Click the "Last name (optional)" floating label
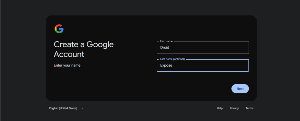 (x=172, y=59)
